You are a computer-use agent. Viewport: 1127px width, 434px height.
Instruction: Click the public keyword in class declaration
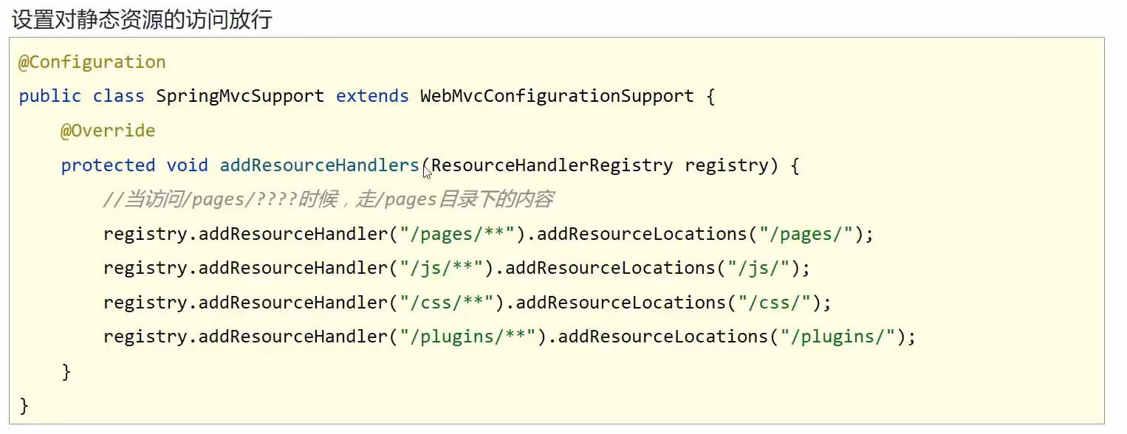[x=50, y=96]
